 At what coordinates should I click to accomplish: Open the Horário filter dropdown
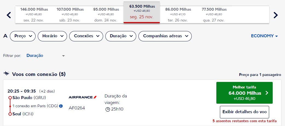point(52,36)
